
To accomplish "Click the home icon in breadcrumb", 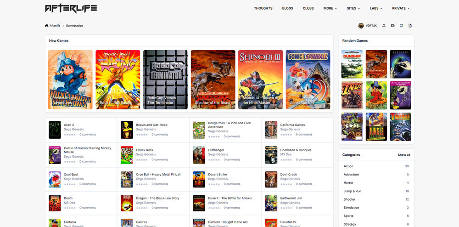I will point(46,26).
